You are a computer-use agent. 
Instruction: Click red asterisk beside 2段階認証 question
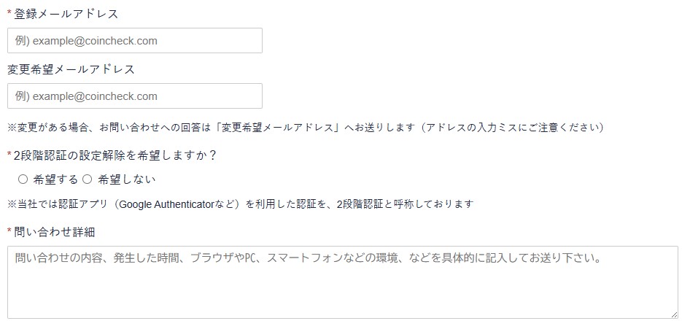(x=9, y=155)
